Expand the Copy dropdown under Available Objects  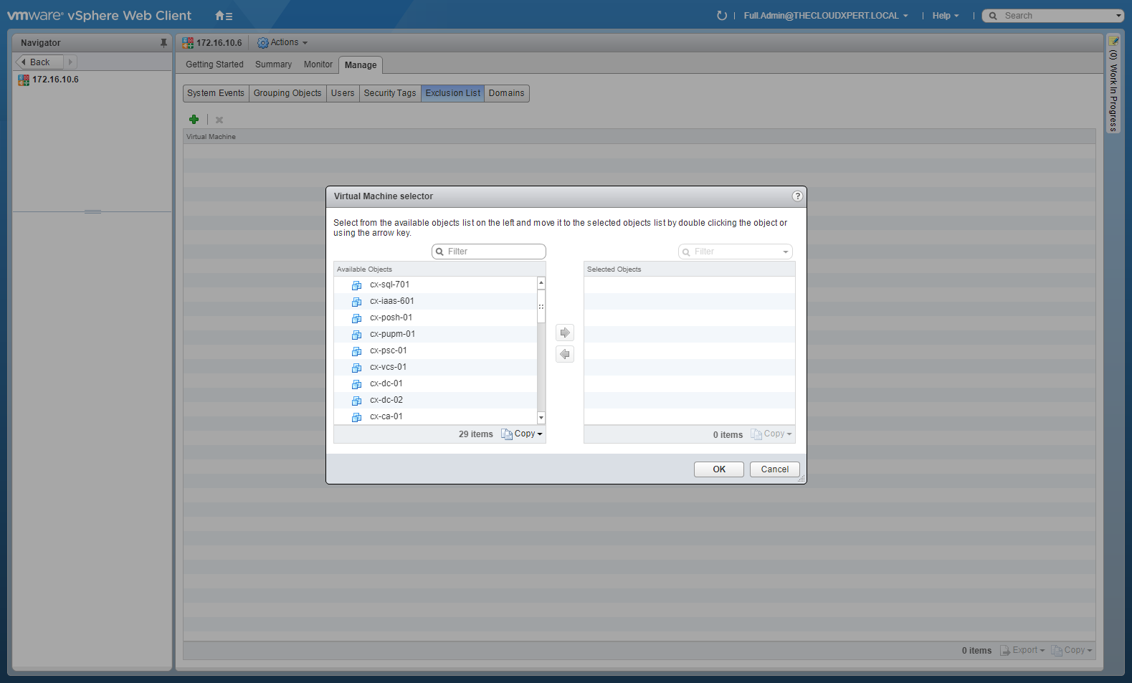click(x=523, y=434)
